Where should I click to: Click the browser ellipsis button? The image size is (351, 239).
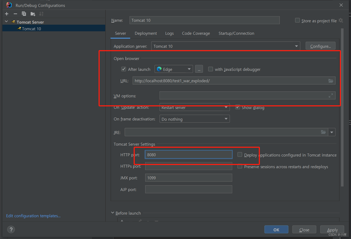pyautogui.click(x=199, y=69)
